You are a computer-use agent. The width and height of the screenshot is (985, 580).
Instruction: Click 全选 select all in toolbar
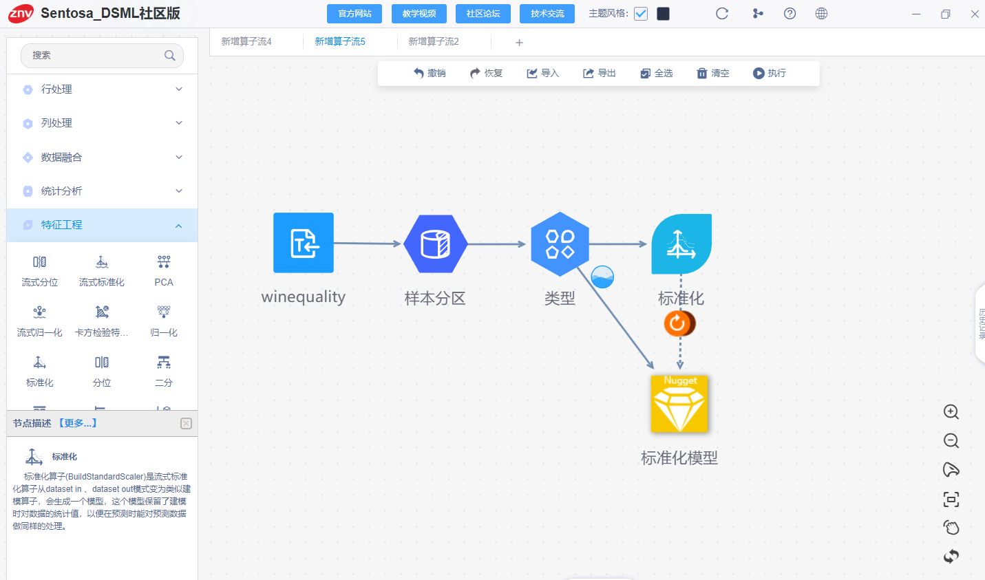pos(656,73)
